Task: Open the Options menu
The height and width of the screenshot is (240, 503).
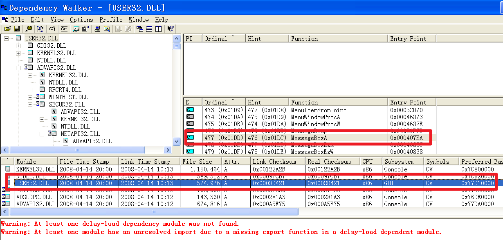Action: (x=81, y=19)
